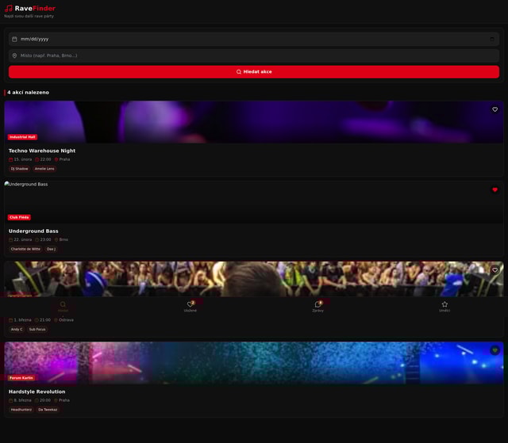
Task: Click the '4 akcí nalezeno' results heading
Action: click(x=29, y=93)
